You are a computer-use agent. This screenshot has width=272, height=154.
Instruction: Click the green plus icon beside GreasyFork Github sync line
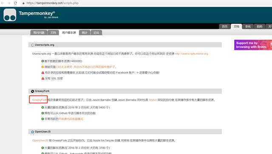pos(42,113)
